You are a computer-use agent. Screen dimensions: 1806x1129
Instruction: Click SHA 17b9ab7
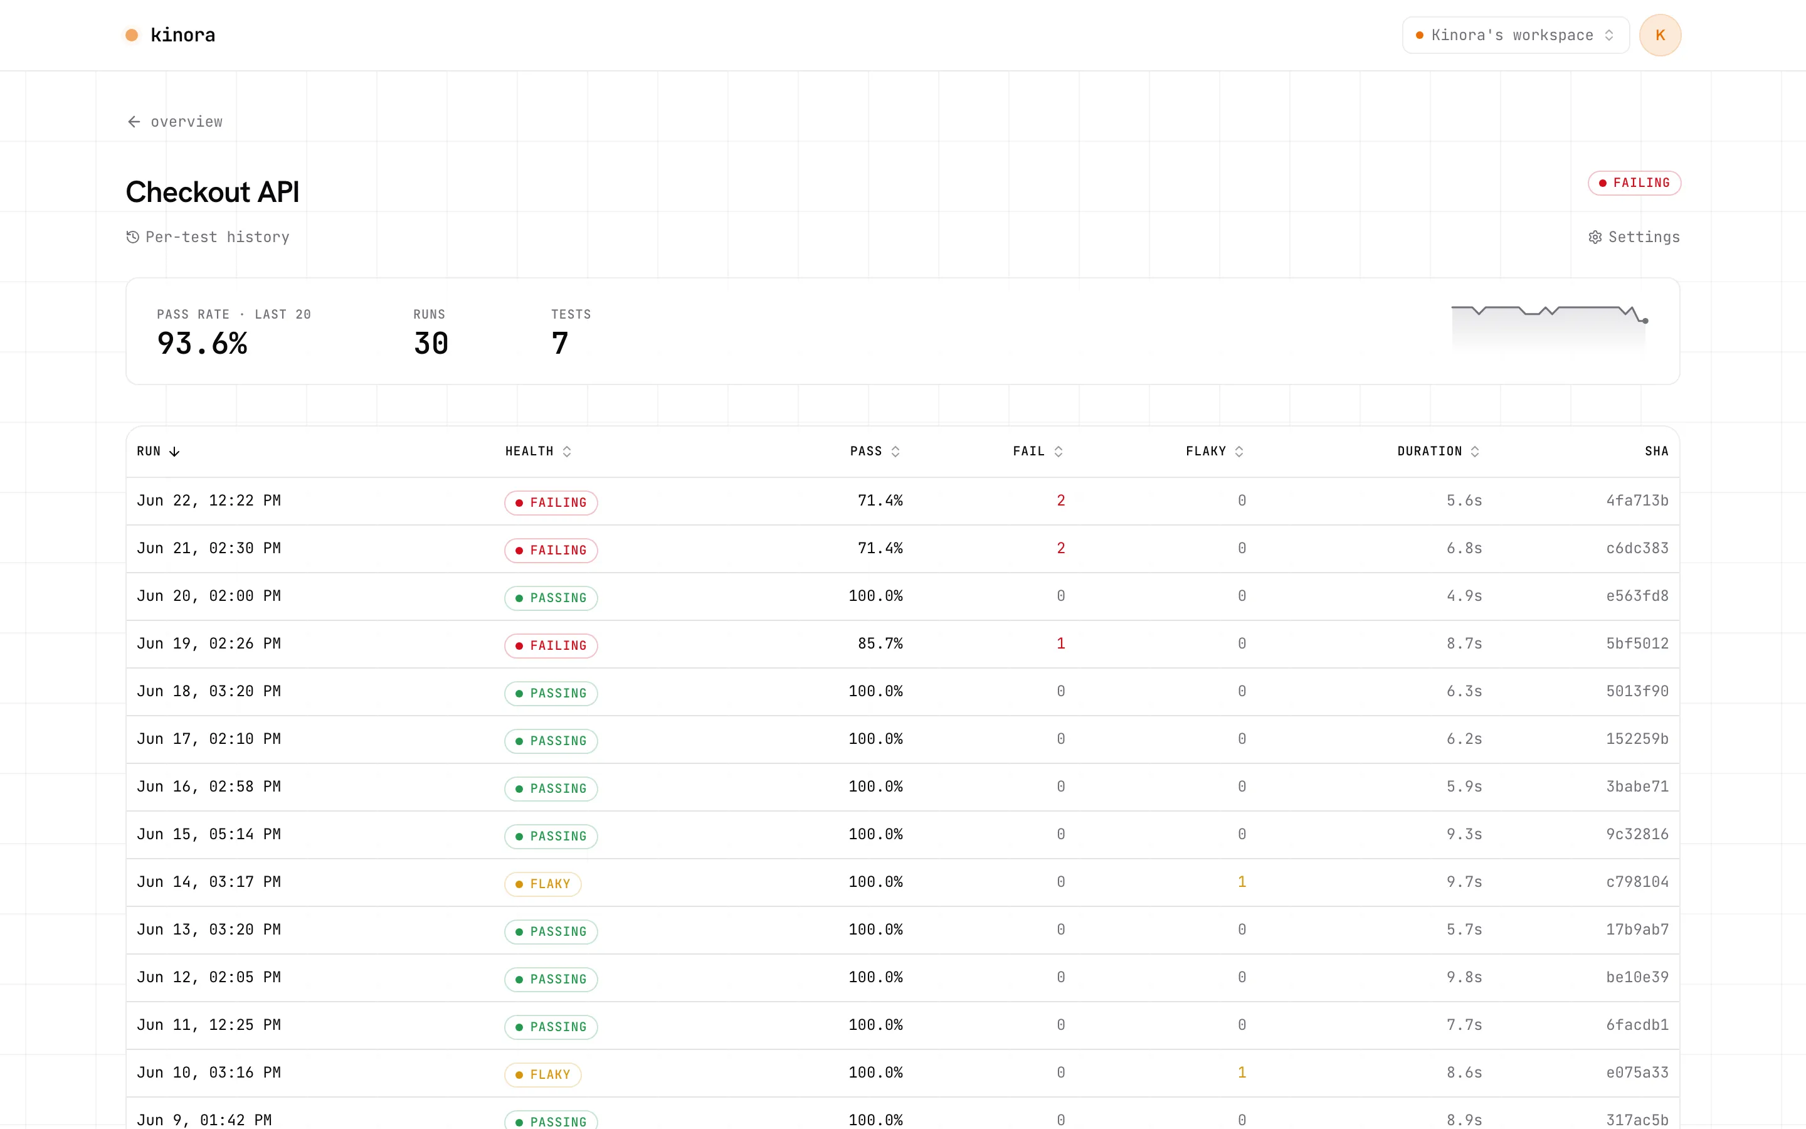1637,930
